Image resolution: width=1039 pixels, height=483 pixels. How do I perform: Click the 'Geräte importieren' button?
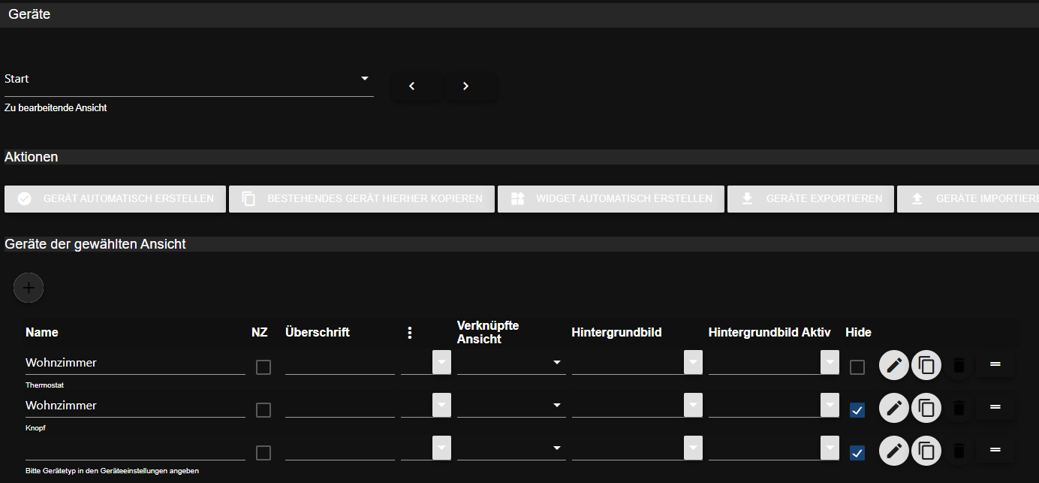click(968, 199)
